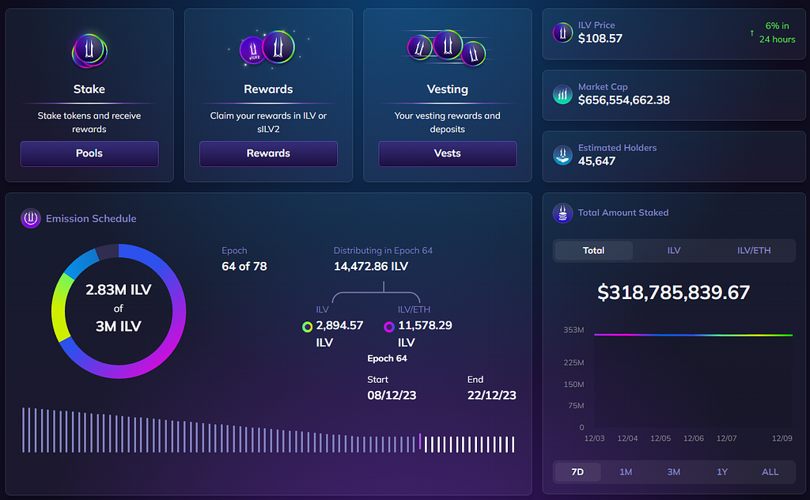Click the Vesting card title

point(448,89)
